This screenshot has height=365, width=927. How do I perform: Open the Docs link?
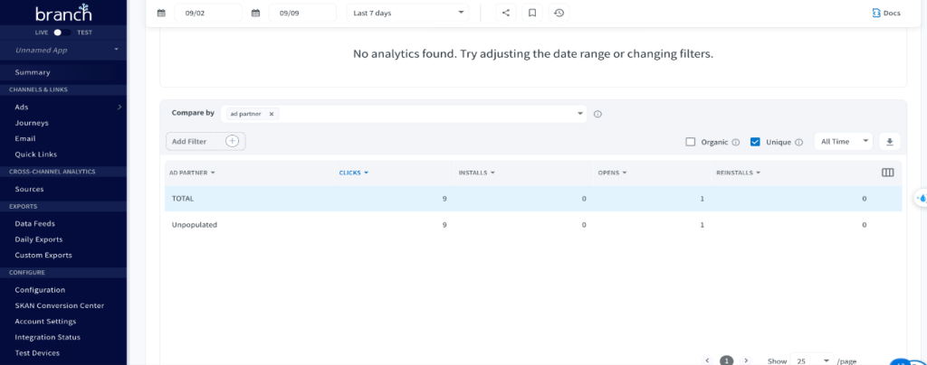[x=885, y=13]
